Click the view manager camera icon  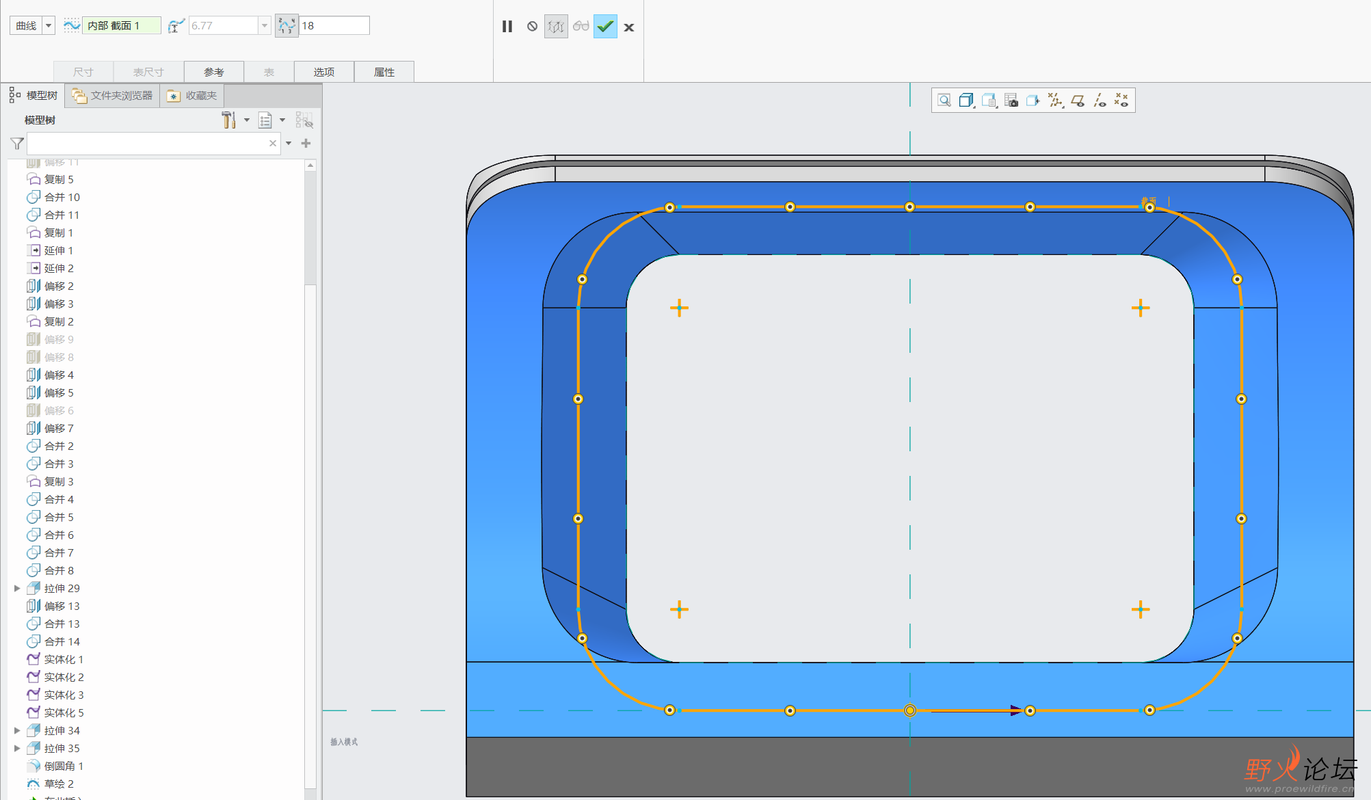point(1011,101)
